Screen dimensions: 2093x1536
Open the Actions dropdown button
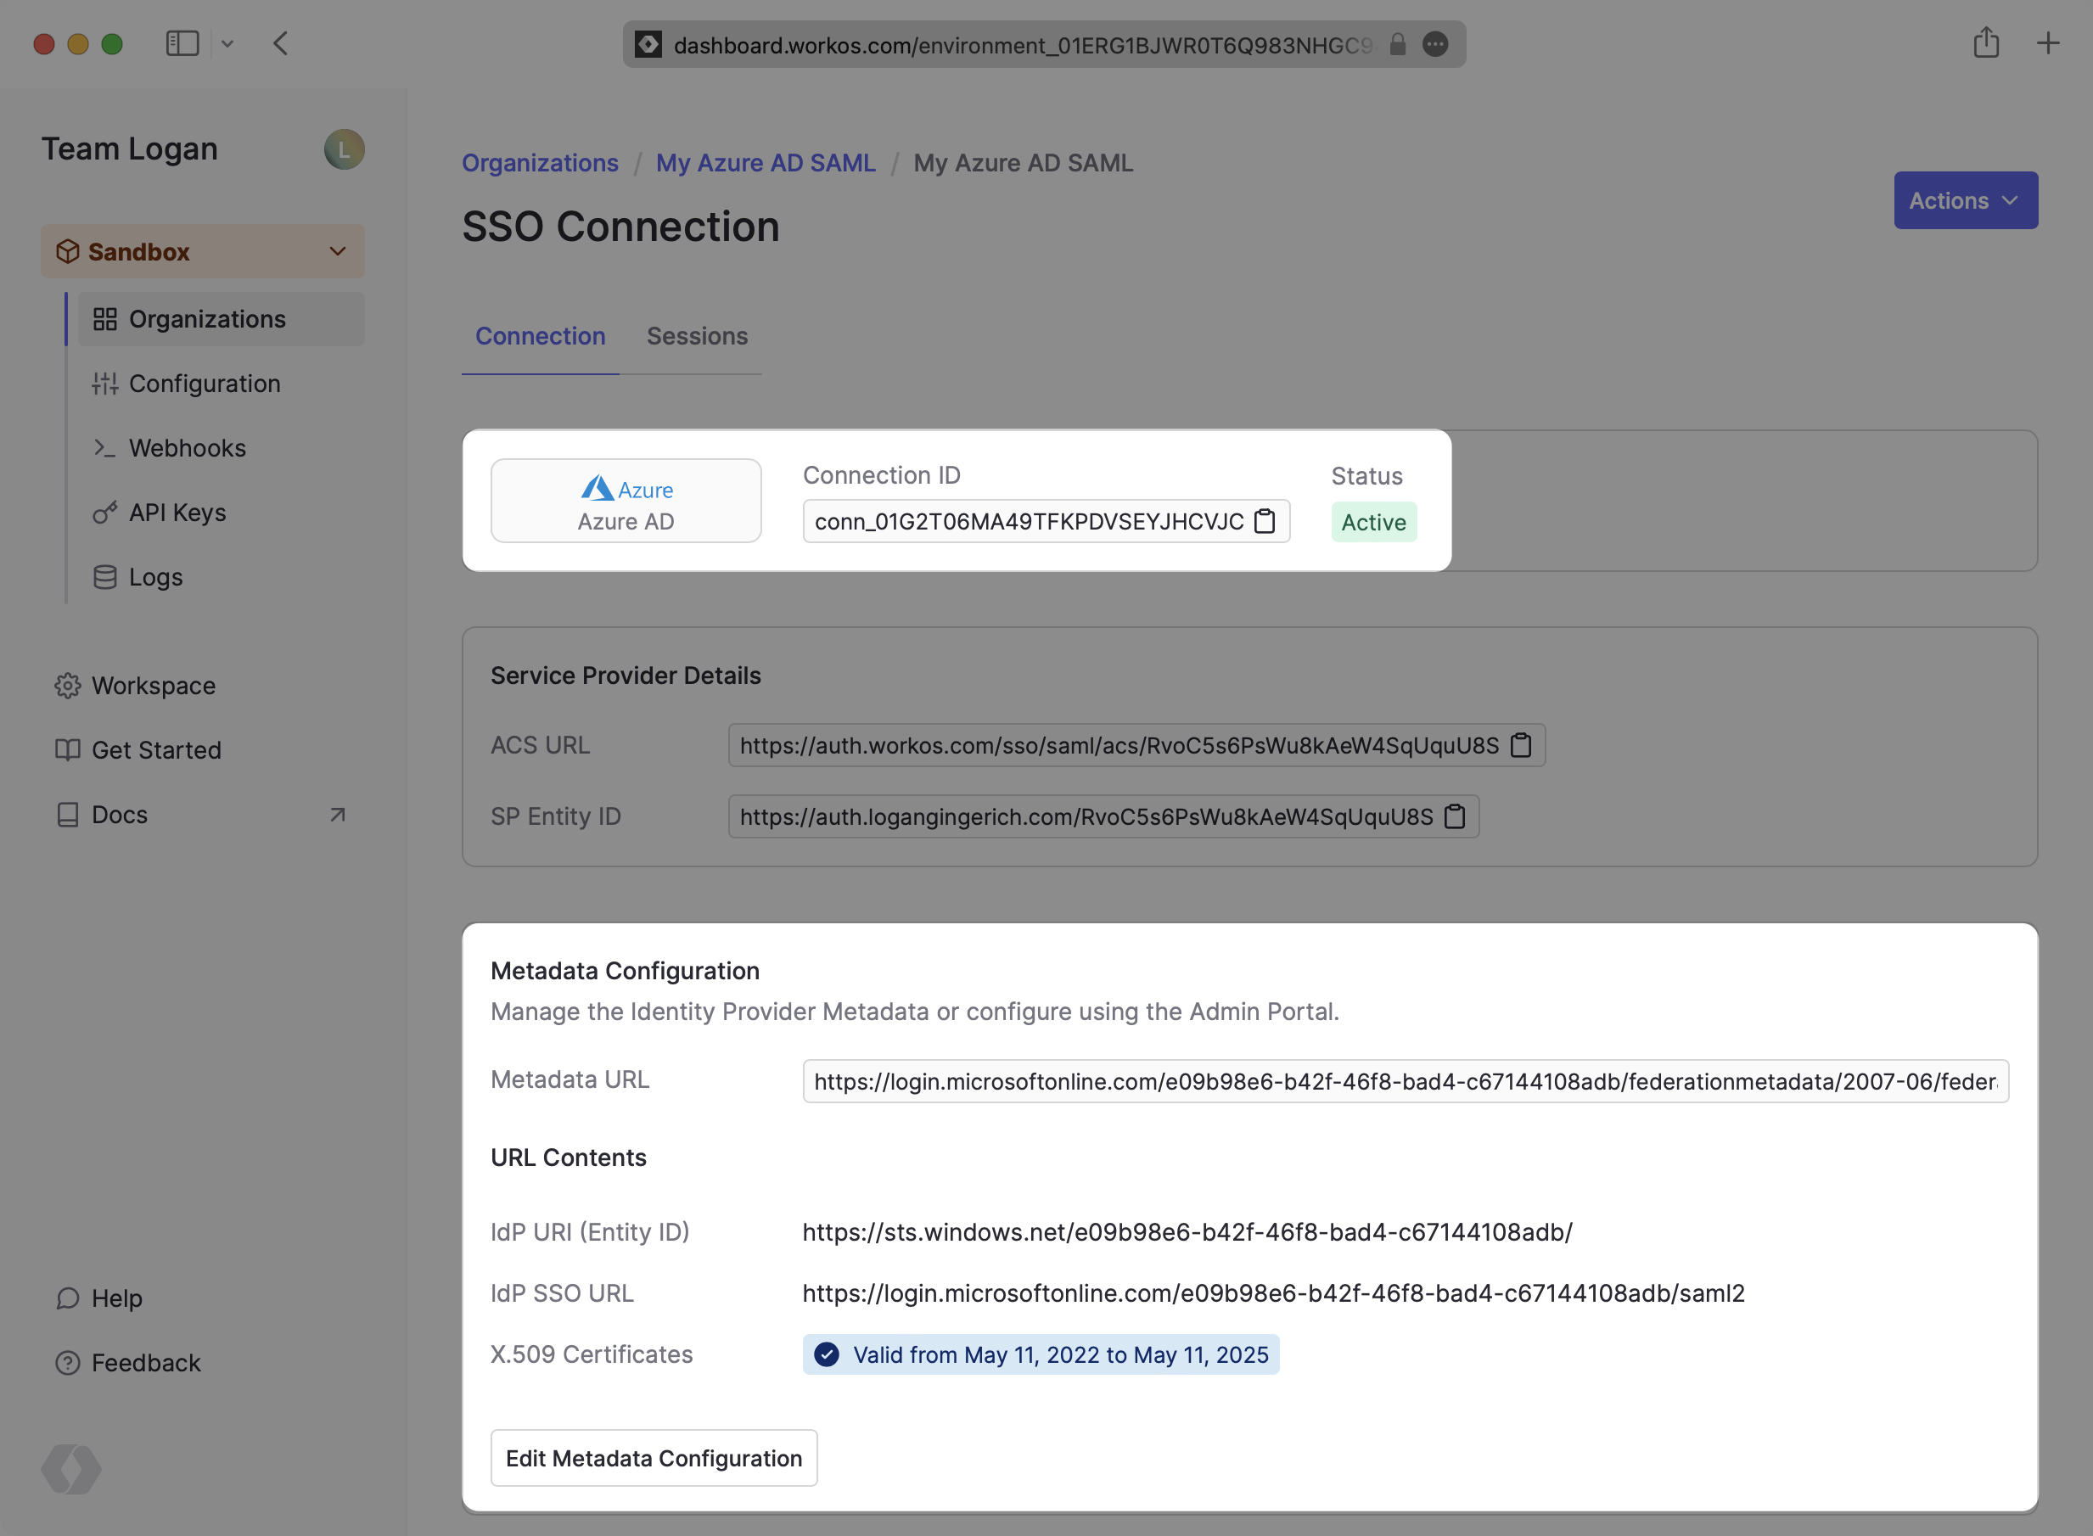pyautogui.click(x=1965, y=201)
